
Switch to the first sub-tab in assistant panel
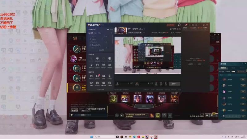coord(221,72)
